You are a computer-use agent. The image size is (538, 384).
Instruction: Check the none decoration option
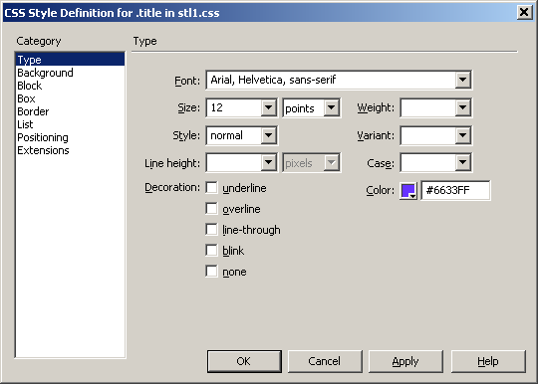click(x=211, y=272)
